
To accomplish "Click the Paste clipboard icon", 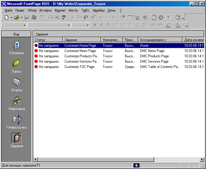I will pos(86,17).
